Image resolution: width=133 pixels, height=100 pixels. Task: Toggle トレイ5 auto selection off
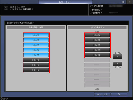click(x=36, y=55)
